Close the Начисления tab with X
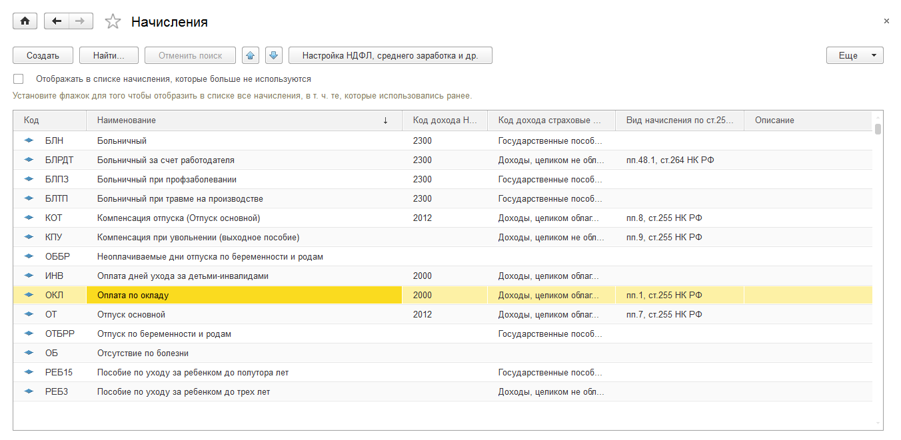Screen dimensions: 901x440 886,21
